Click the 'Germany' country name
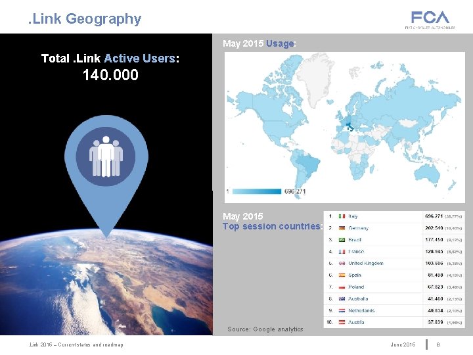Viewport: 473px width, 355px height. point(359,228)
